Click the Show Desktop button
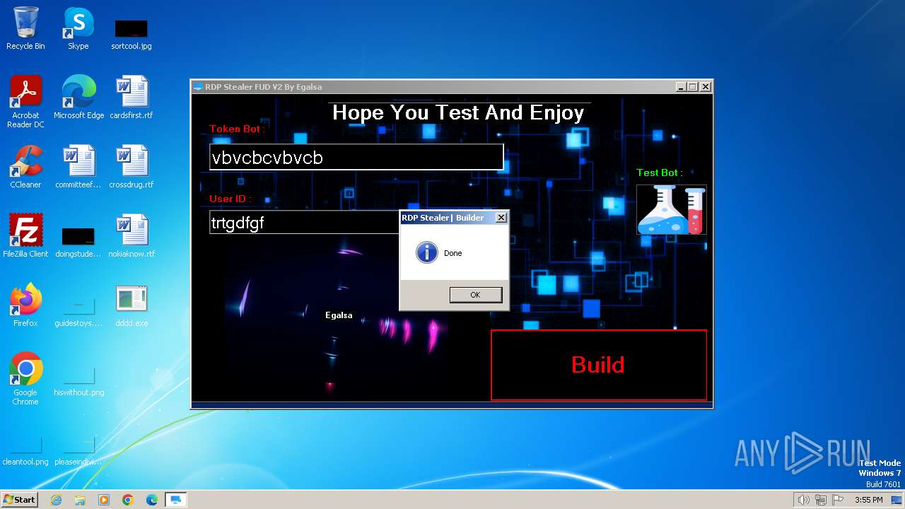 (x=897, y=500)
